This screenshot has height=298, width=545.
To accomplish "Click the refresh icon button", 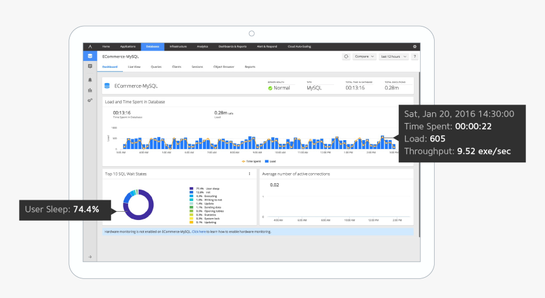I will coord(346,56).
